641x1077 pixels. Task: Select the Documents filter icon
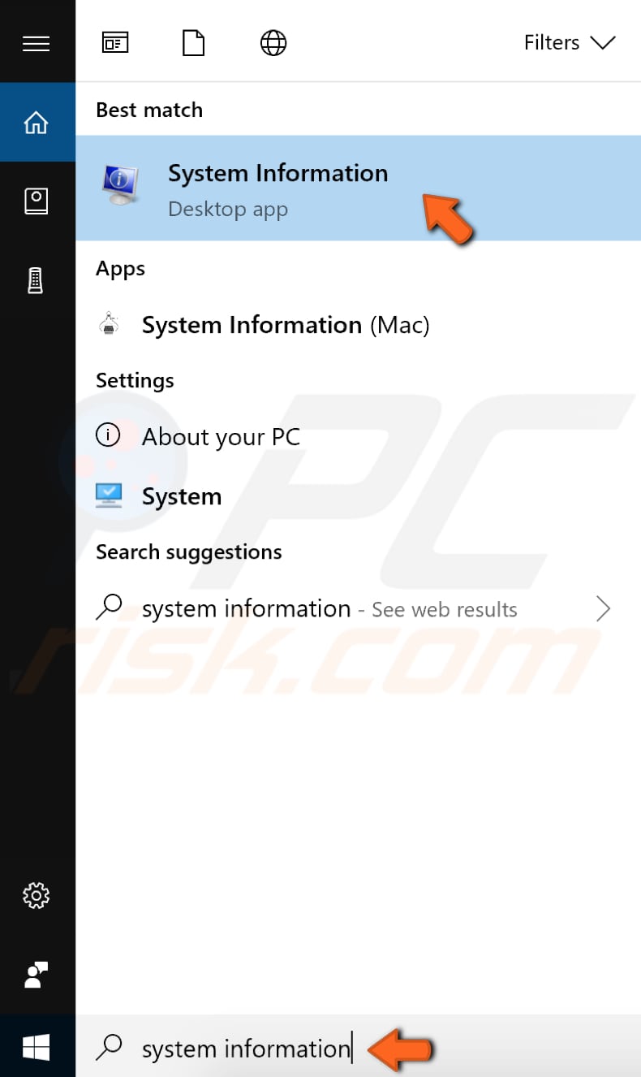pyautogui.click(x=193, y=42)
